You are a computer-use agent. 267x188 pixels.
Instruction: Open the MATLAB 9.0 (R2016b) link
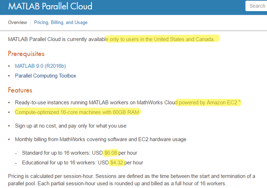pyautogui.click(x=40, y=66)
